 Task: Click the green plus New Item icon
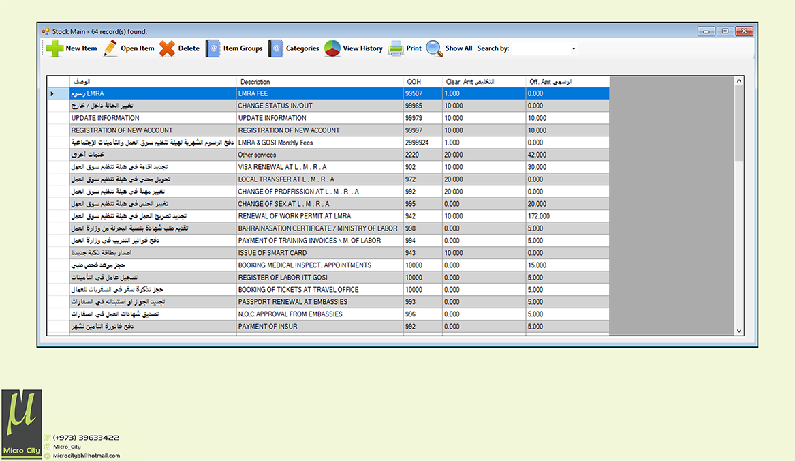(54, 48)
